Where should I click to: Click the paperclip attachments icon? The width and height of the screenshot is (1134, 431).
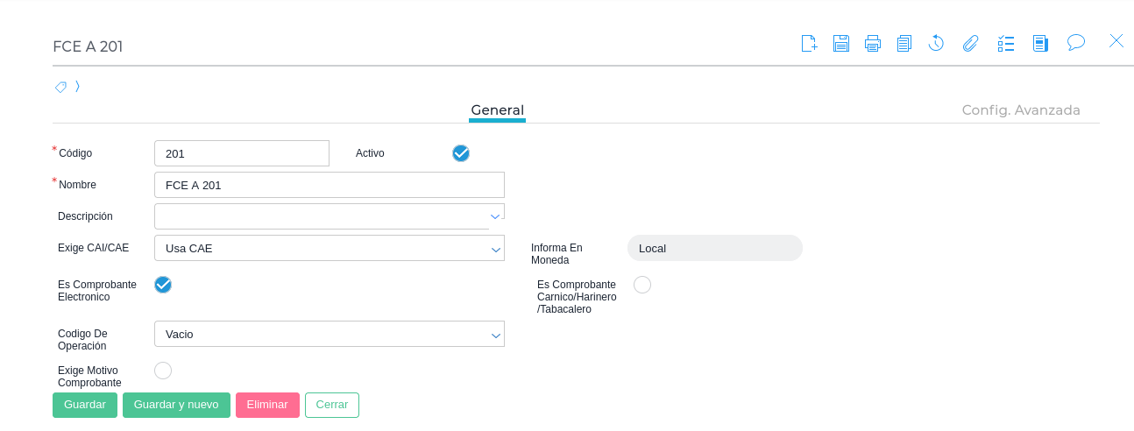pyautogui.click(x=970, y=43)
